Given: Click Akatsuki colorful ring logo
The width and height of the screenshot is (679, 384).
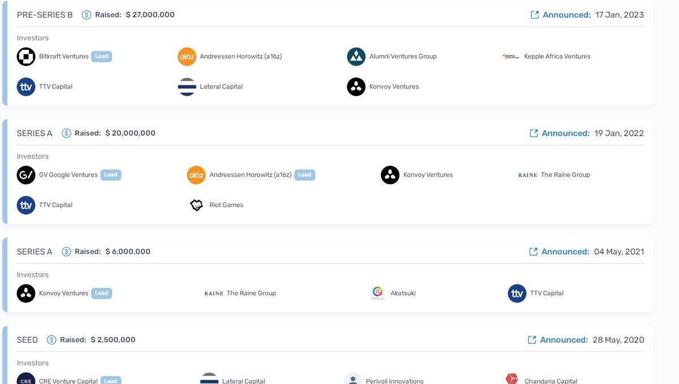Looking at the screenshot, I should coord(377,293).
